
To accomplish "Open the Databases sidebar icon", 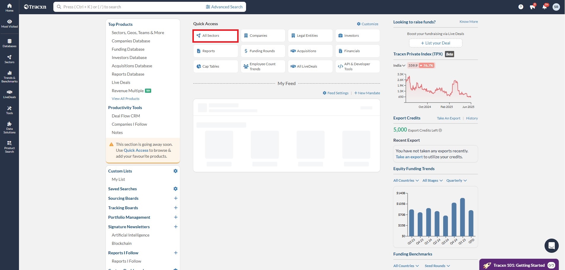I will point(9,43).
